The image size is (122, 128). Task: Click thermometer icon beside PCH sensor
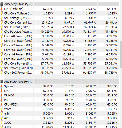[2, 100]
